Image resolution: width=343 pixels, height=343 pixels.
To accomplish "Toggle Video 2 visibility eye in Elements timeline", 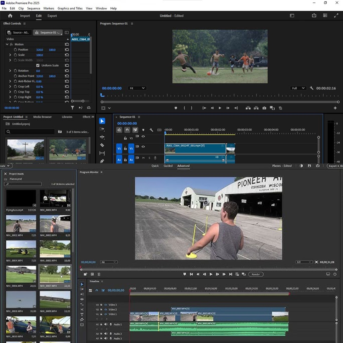I will (106, 310).
